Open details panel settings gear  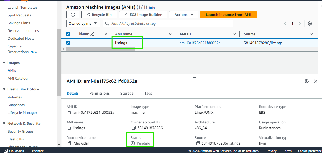306,81
